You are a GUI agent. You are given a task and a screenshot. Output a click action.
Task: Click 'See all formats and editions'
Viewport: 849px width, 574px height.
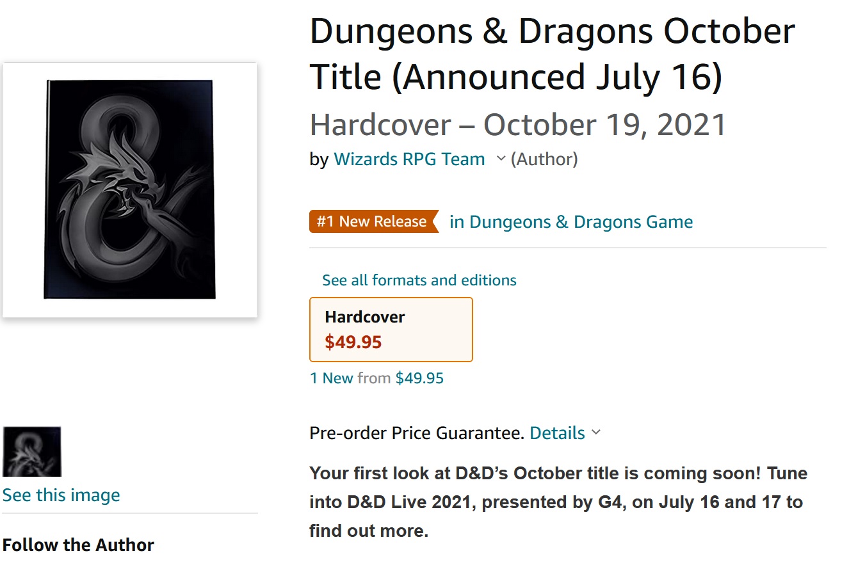pos(419,280)
